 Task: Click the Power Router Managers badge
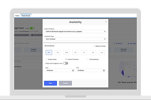pos(22,35)
